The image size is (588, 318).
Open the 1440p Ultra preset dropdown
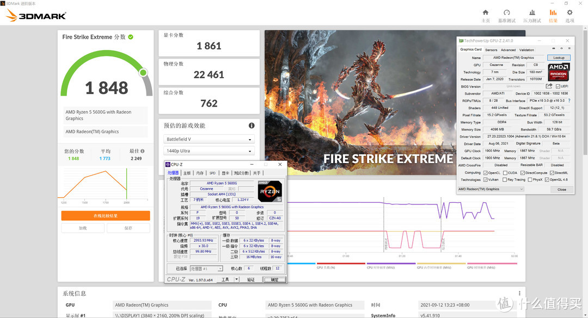coord(209,151)
